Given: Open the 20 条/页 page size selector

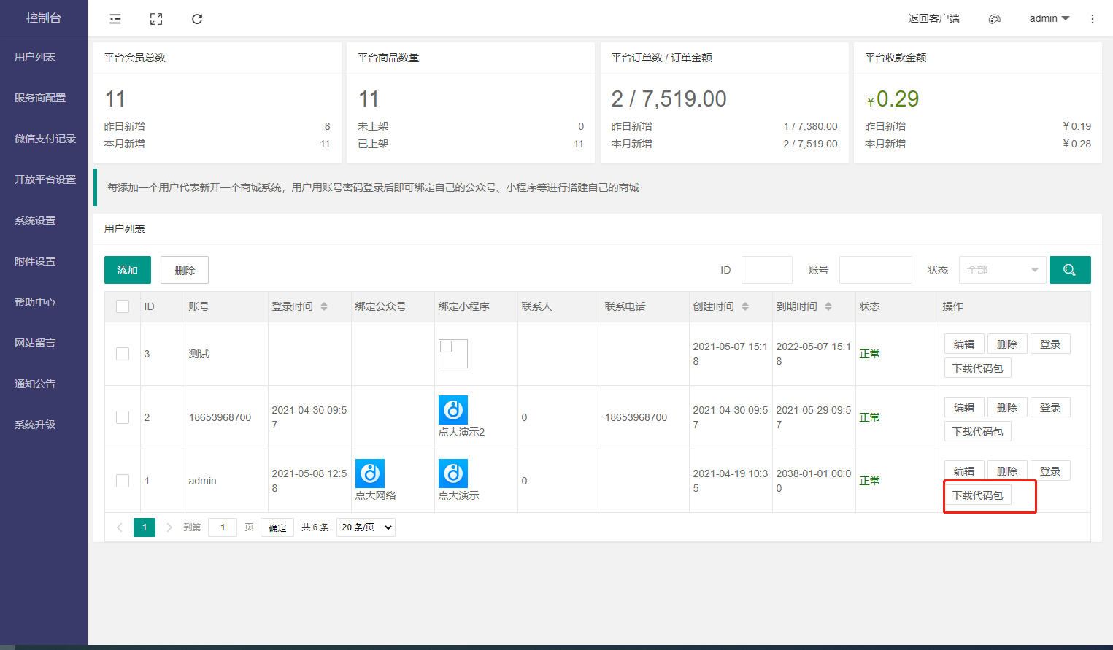Looking at the screenshot, I should (366, 527).
